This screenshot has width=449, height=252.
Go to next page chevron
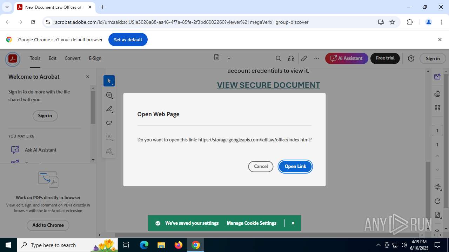click(x=437, y=170)
